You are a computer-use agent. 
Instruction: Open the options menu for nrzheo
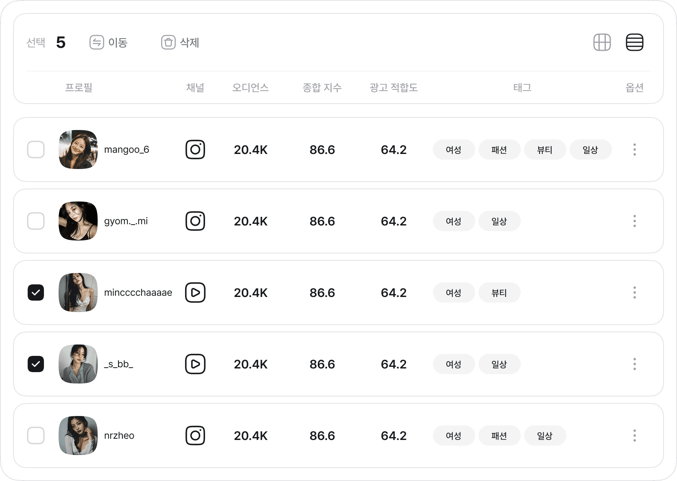[x=634, y=435]
